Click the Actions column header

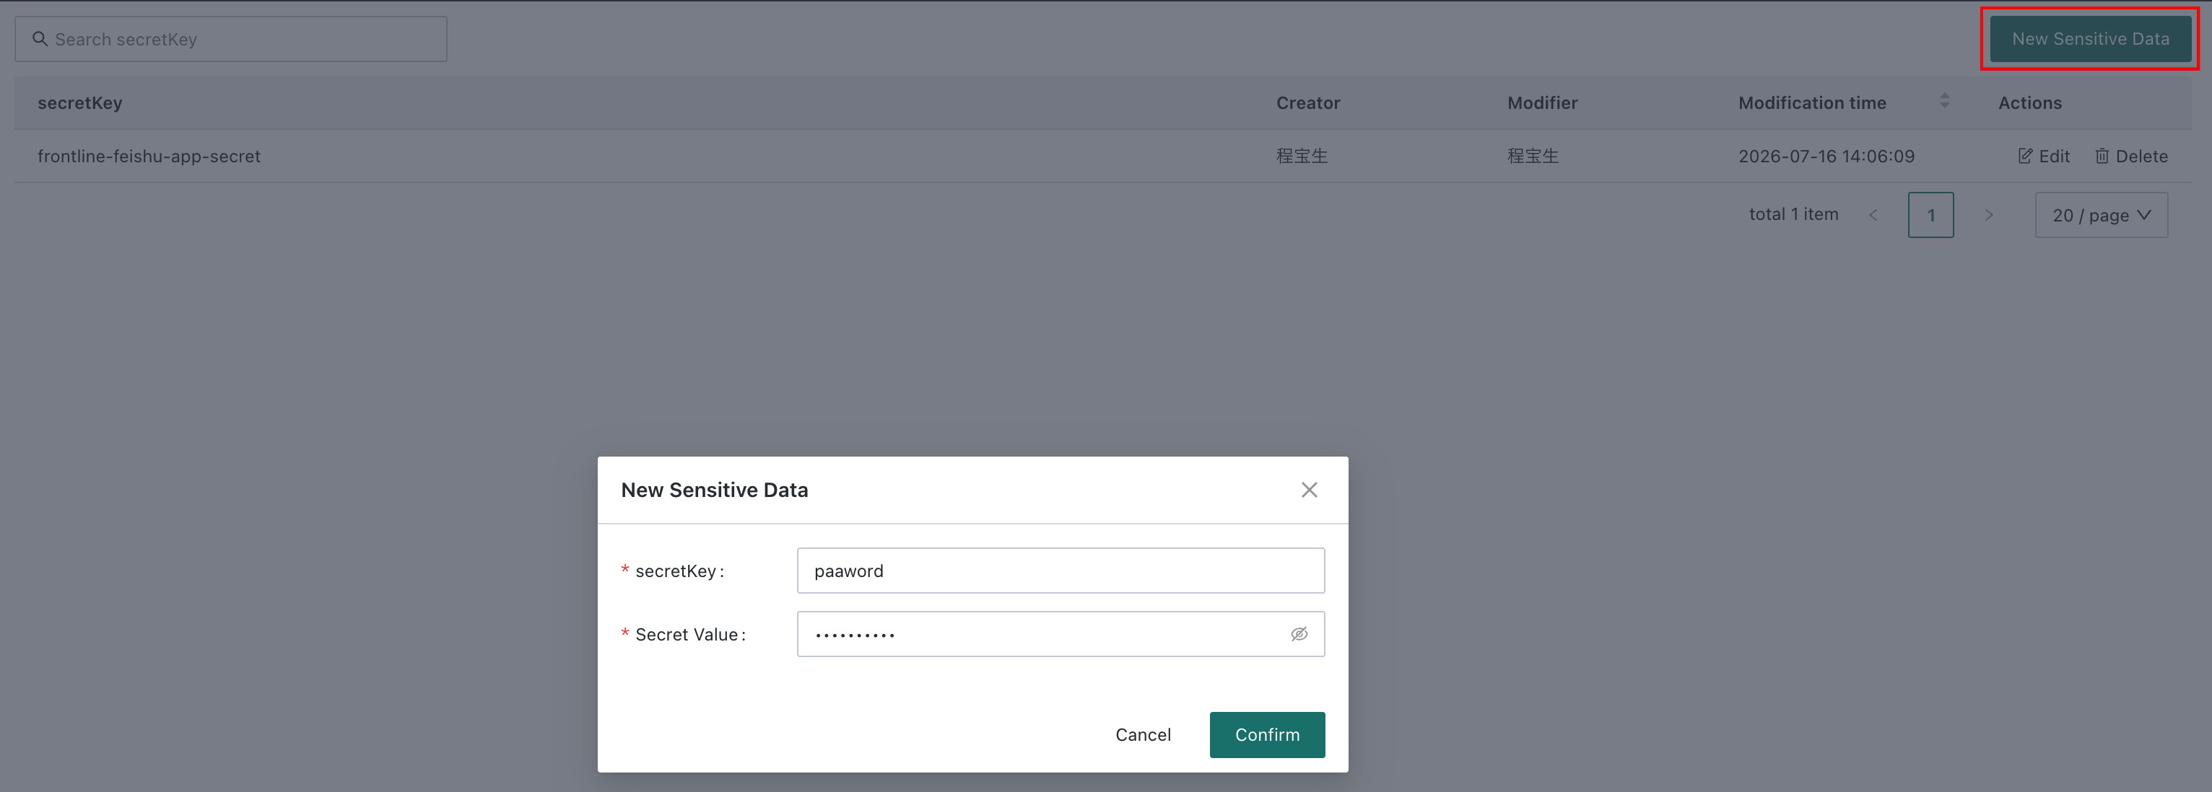pyautogui.click(x=2029, y=103)
